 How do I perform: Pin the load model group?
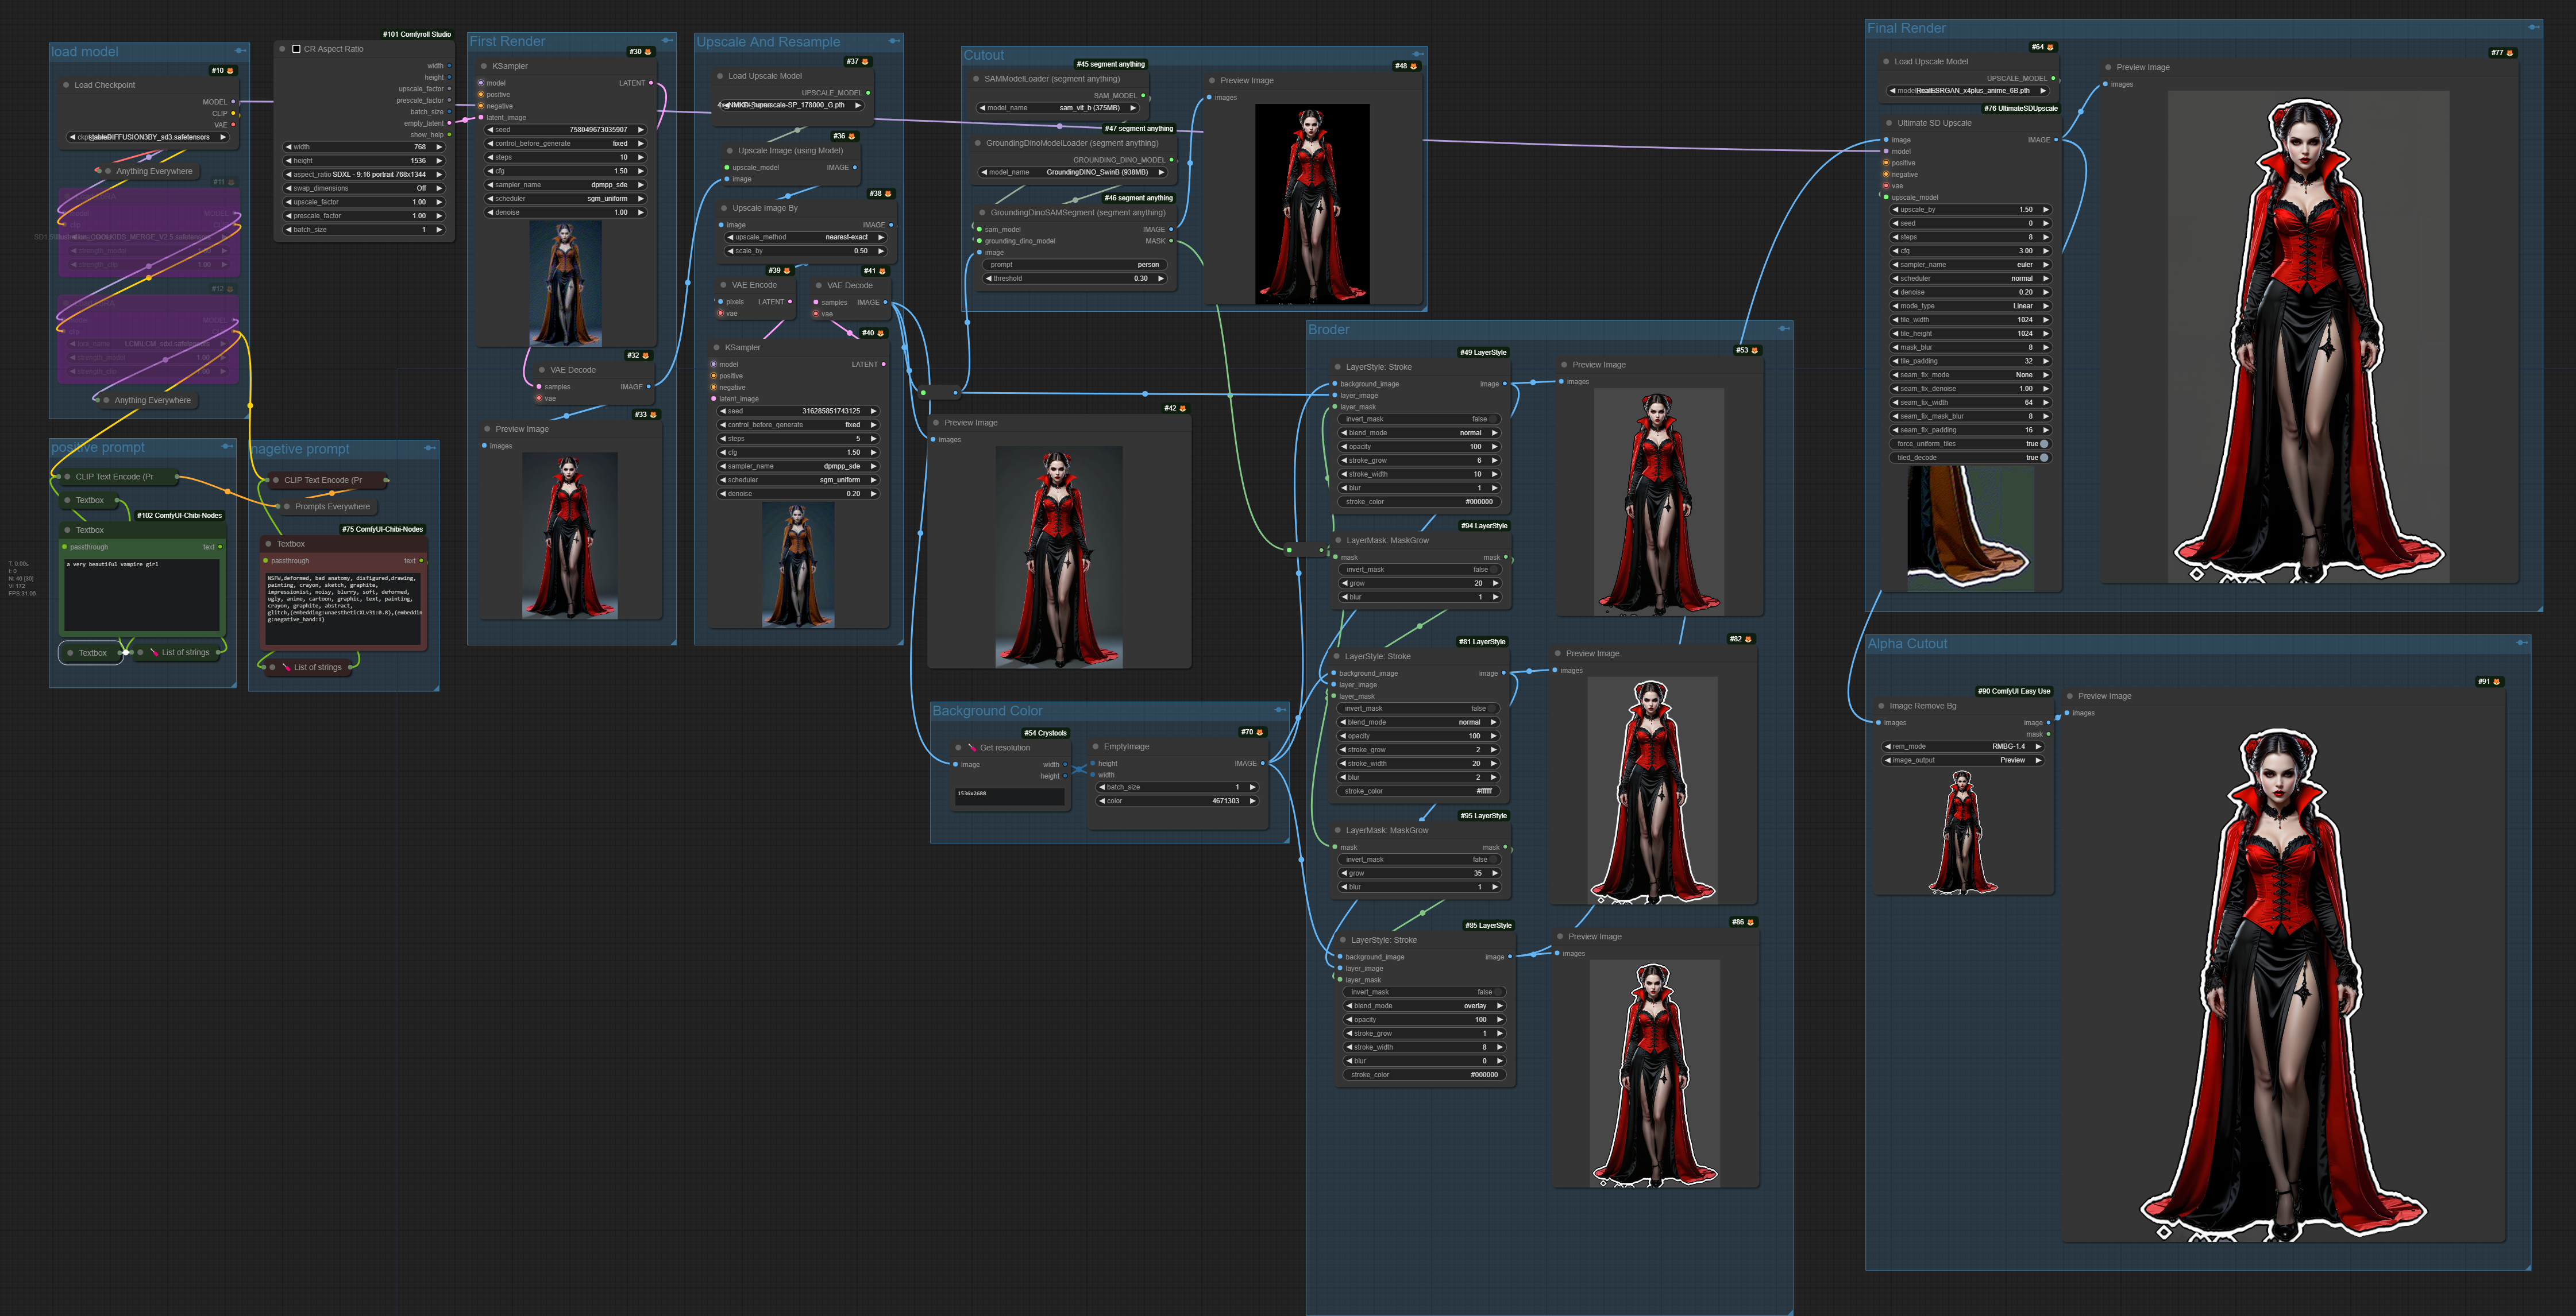240,50
